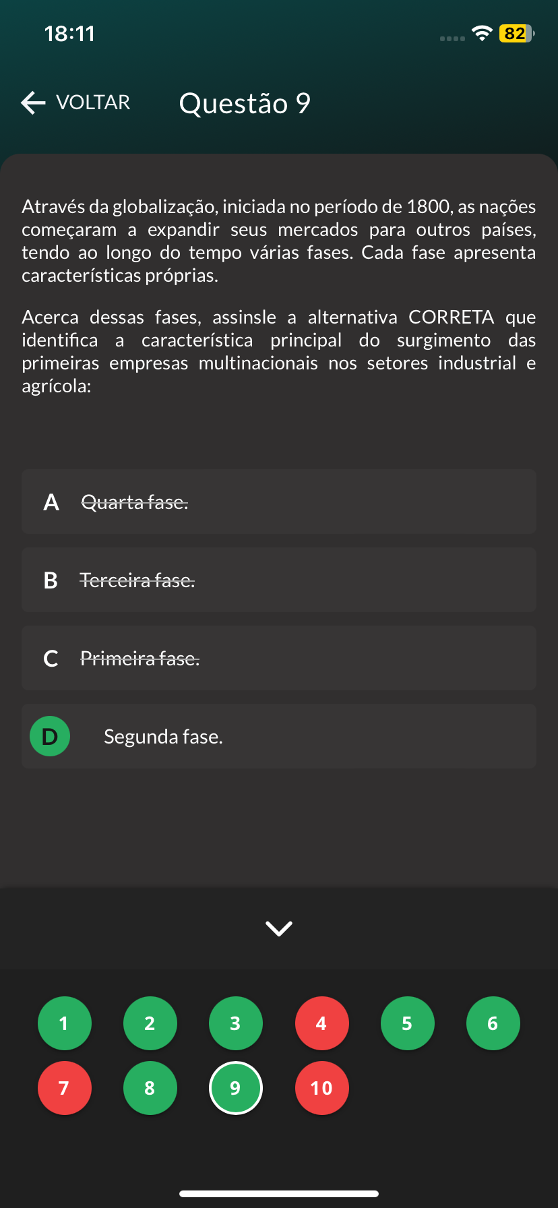Open question 3 in navigator
The image size is (558, 1208).
[235, 1023]
